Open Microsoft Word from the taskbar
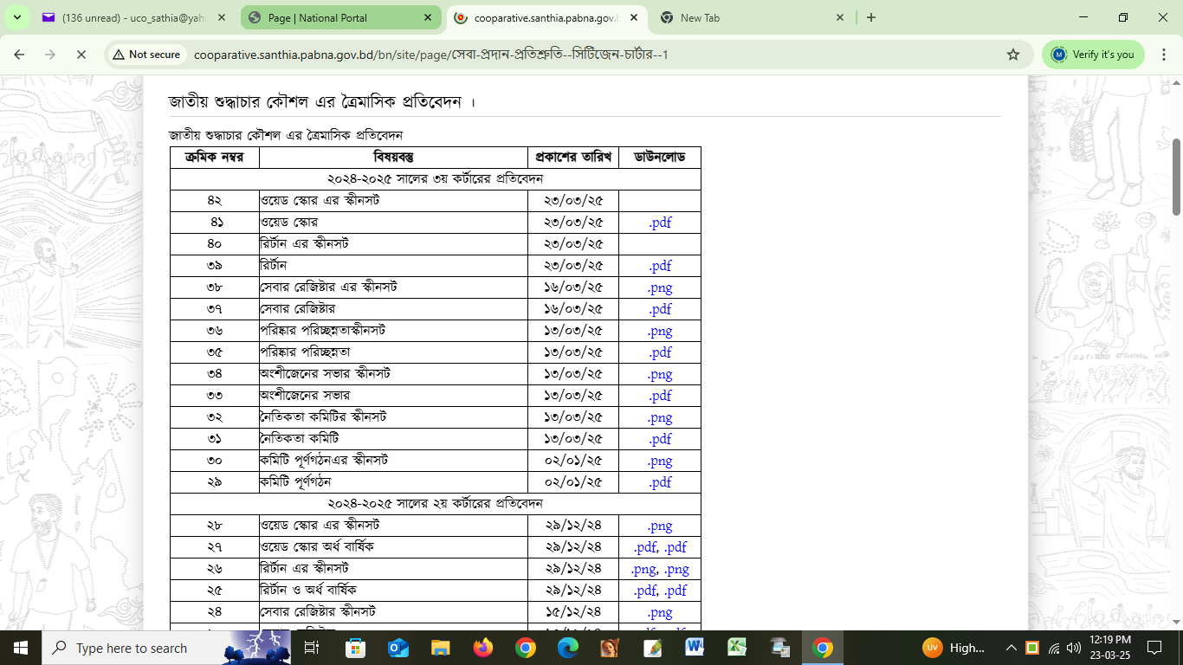 [695, 648]
